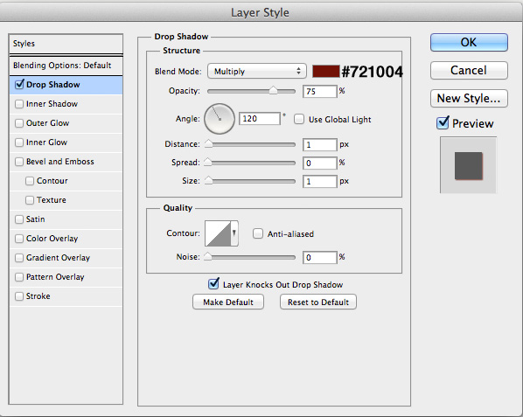The image size is (523, 417).
Task: Click the angle dial control
Action: click(220, 119)
